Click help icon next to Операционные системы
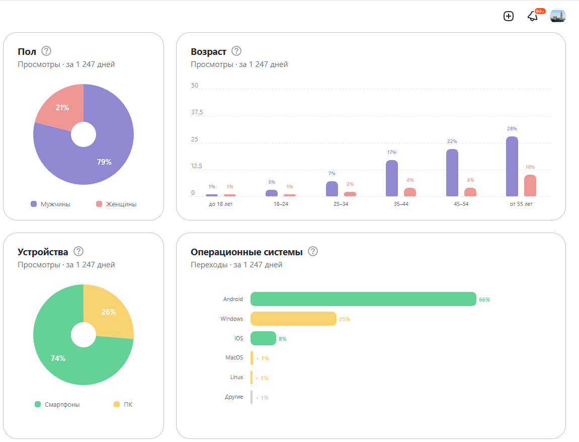 313,251
